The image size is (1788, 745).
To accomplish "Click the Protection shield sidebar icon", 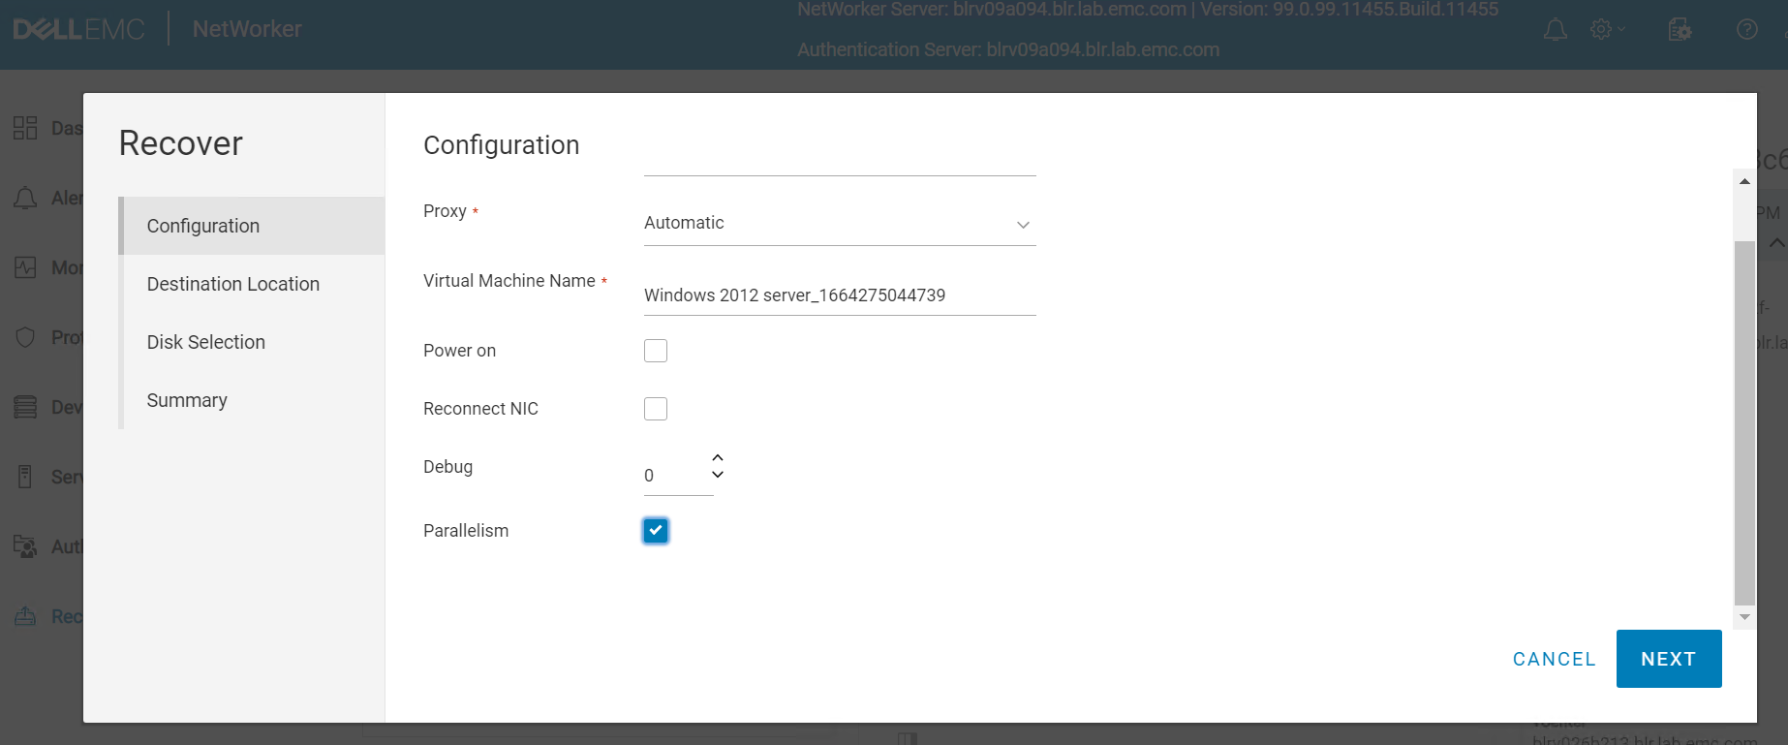I will coord(25,337).
